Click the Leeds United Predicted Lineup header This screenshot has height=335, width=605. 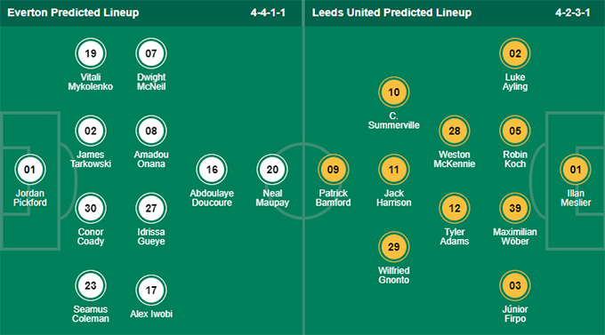(391, 12)
